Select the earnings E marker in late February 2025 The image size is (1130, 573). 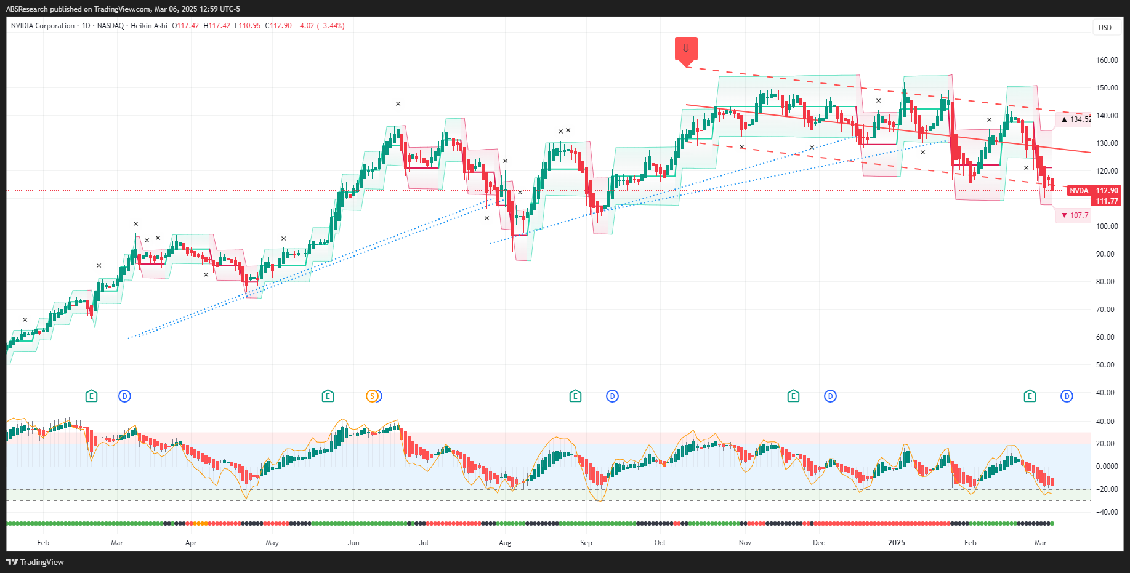[1030, 396]
